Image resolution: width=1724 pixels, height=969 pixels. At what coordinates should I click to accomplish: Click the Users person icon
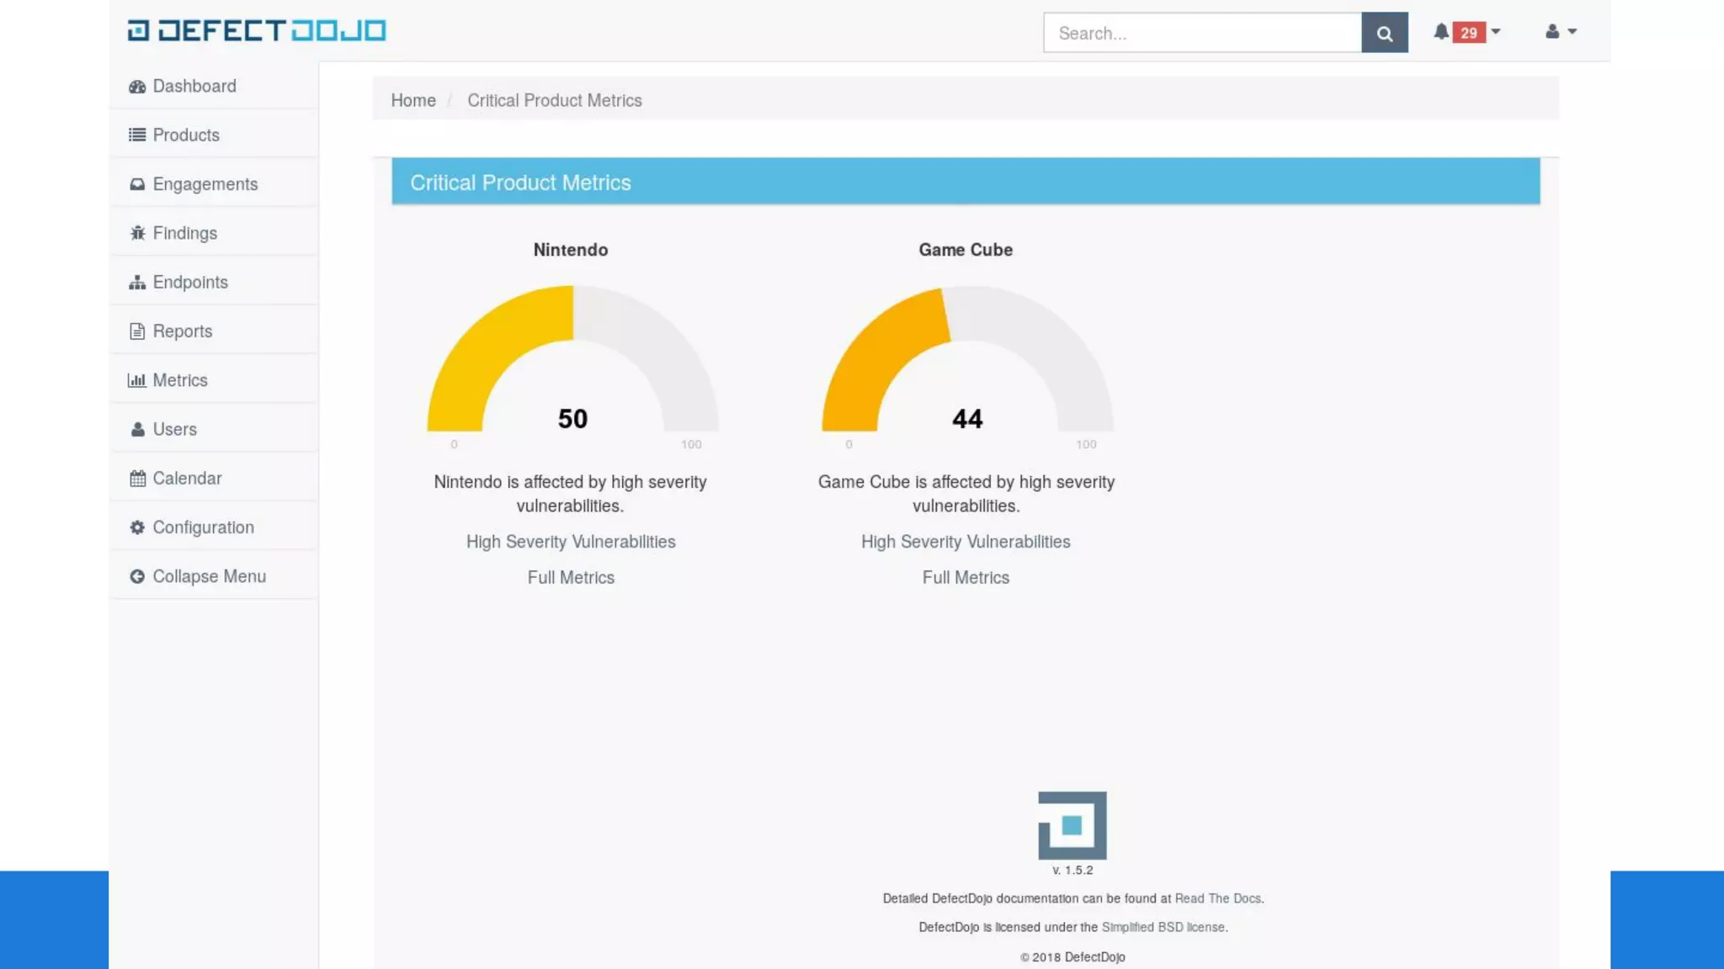[x=138, y=429]
